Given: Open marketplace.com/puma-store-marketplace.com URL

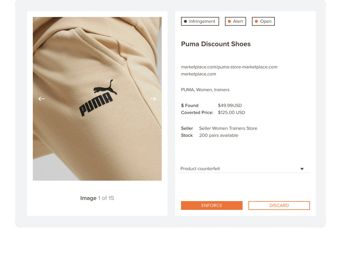Looking at the screenshot, I should [229, 67].
